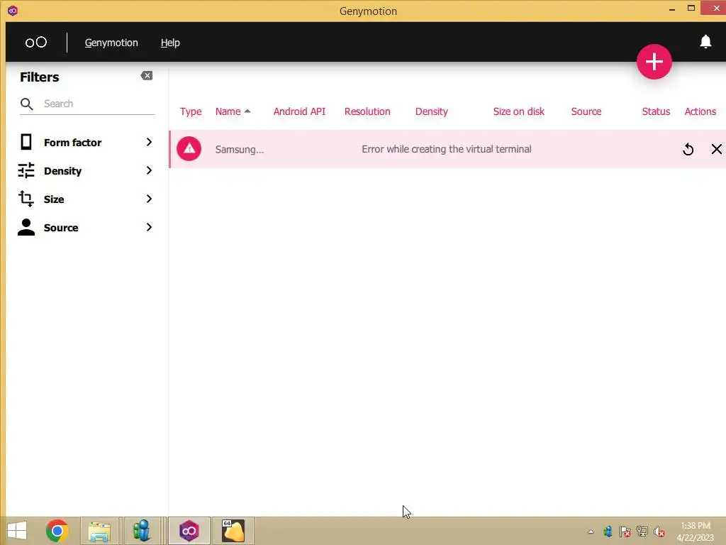
Task: Click the pink plus add device button
Action: pos(654,62)
